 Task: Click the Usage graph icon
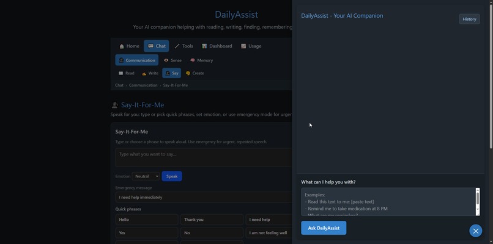click(243, 46)
